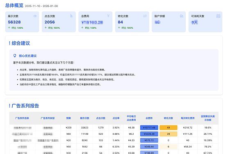Click the date range 2025-11-10 - 2026-01-08
This screenshot has height=154, width=246.
(41, 6)
